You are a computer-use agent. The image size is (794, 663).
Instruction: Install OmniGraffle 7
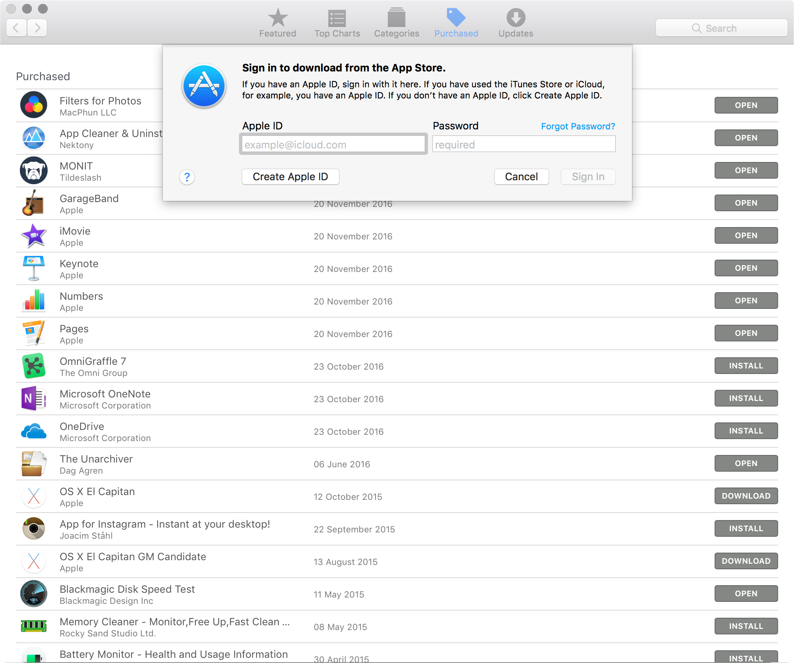pos(746,366)
